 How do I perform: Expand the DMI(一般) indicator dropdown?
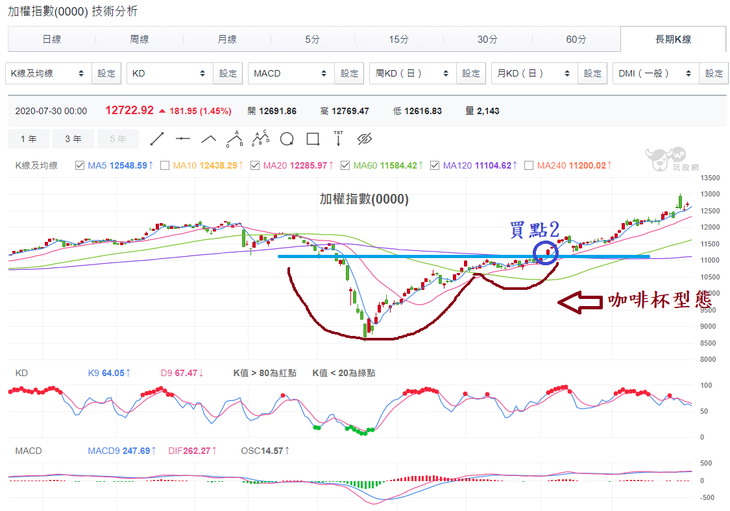tap(655, 73)
